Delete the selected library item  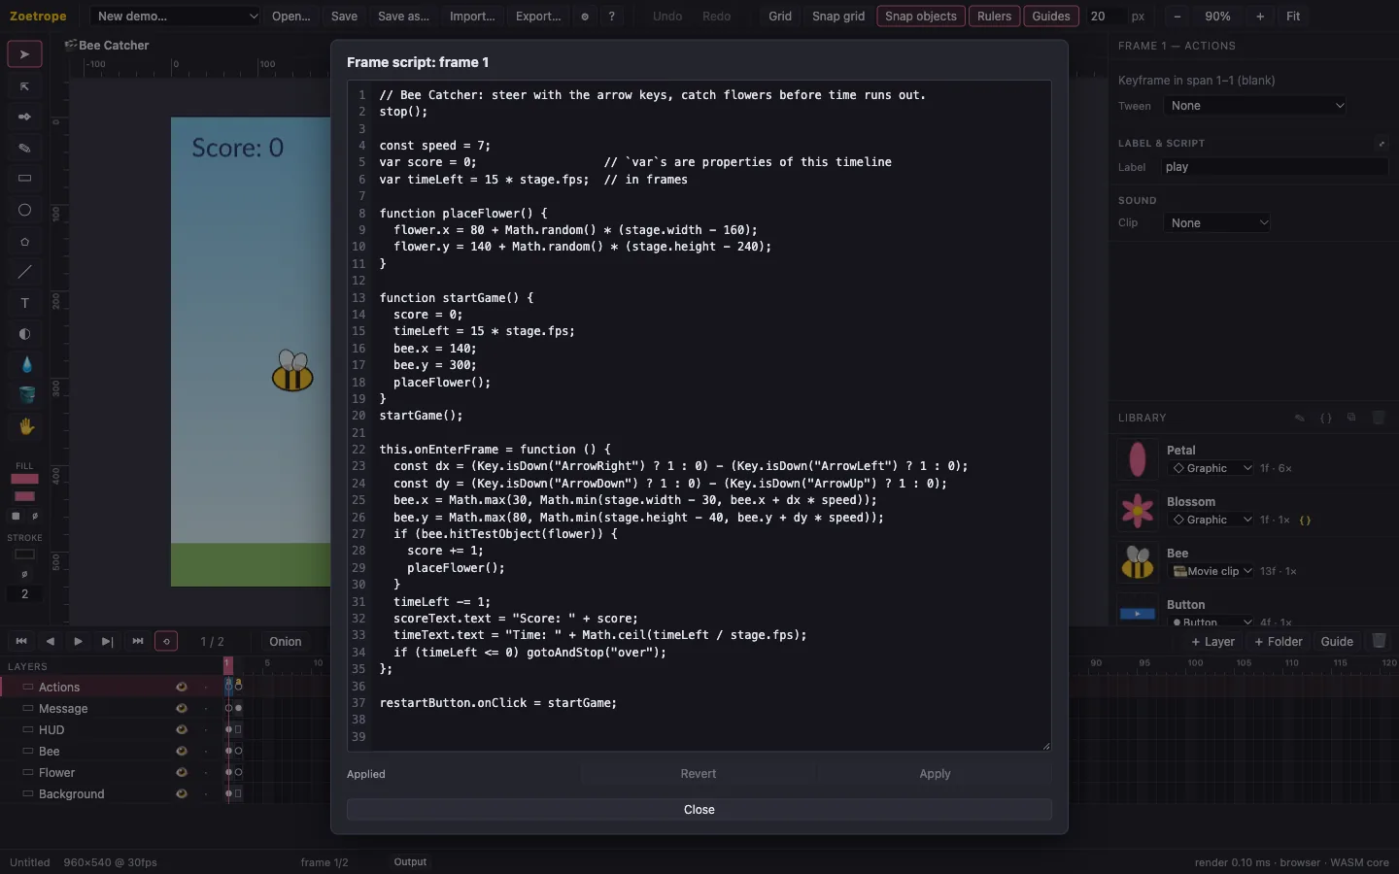(1378, 418)
